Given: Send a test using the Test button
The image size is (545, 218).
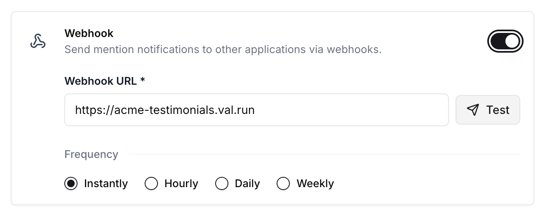Looking at the screenshot, I should pos(488,110).
